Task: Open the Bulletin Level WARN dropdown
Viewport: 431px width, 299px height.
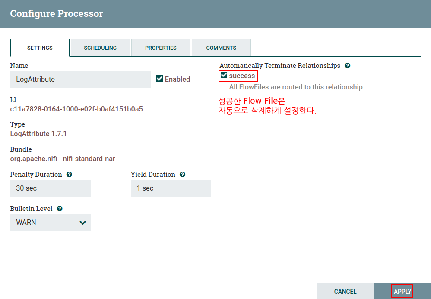Action: (50, 222)
